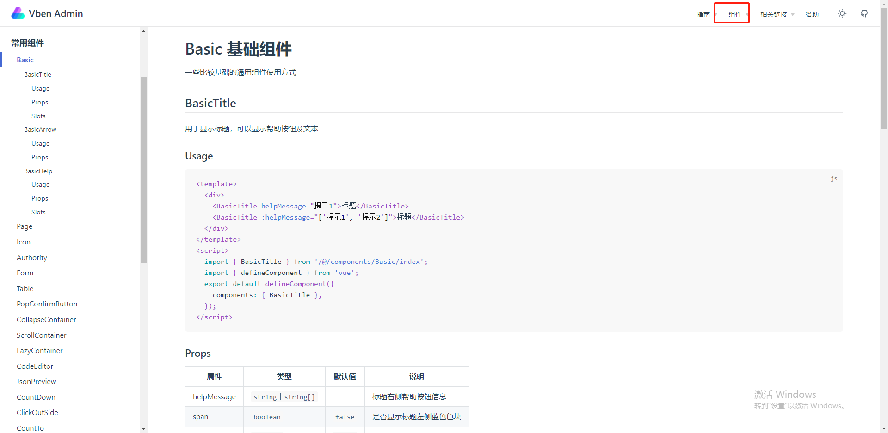
Task: Select Basic in the sidebar
Action: click(25, 60)
